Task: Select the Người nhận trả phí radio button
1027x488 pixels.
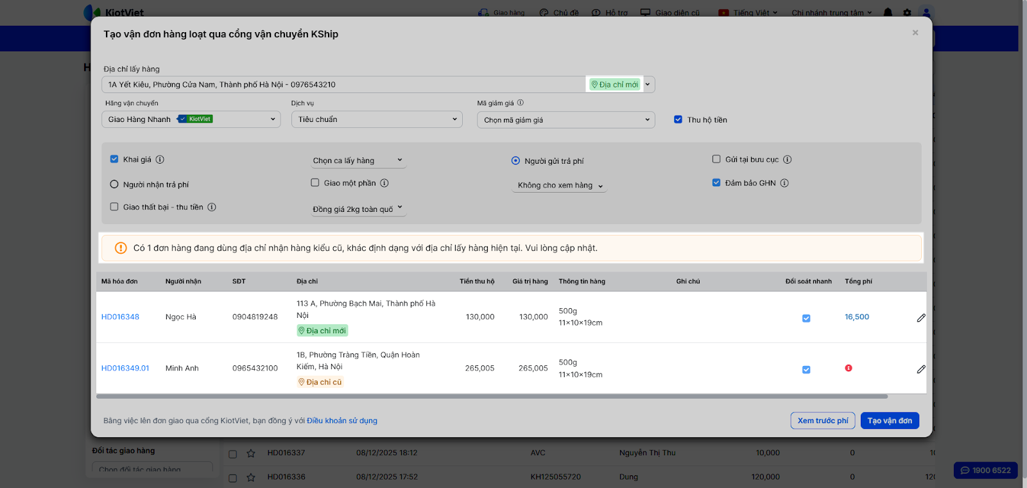Action: coord(114,184)
